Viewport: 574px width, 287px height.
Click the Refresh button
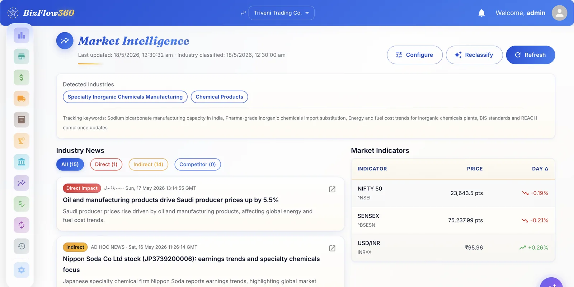[531, 55]
